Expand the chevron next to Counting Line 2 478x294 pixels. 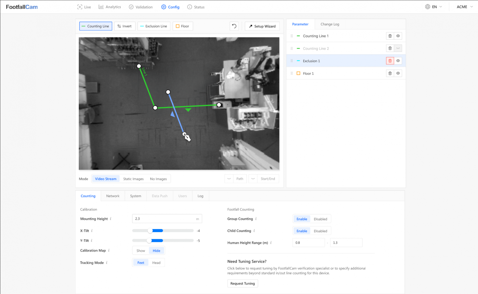pyautogui.click(x=398, y=48)
